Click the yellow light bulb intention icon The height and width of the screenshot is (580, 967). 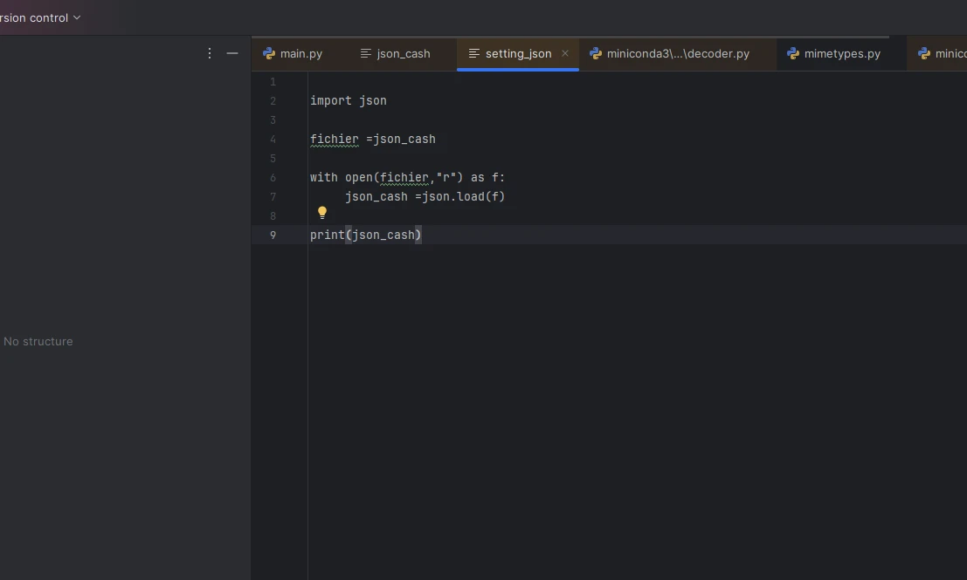(x=321, y=213)
